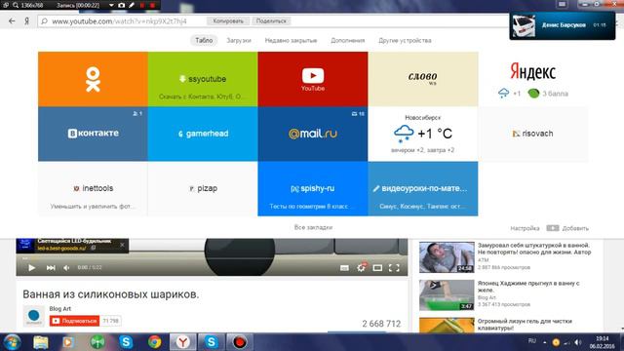624x351 pixels.
Task: Stop the screen recording
Action: click(152, 5)
